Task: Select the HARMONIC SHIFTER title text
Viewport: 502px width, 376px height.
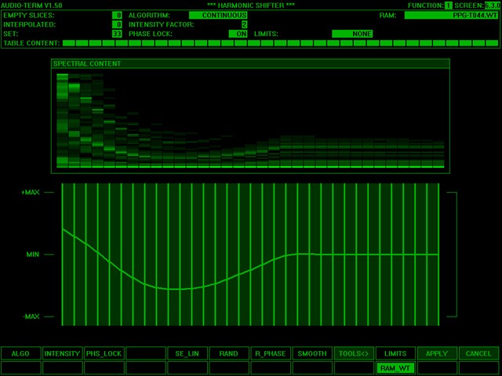Action: click(251, 5)
